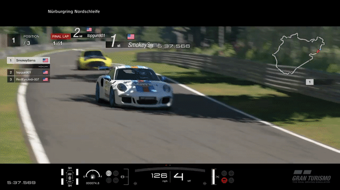Image resolution: width=340 pixels, height=190 pixels.
Task: Click the rear-right tire wear bar
Action: pyautogui.click(x=77, y=182)
